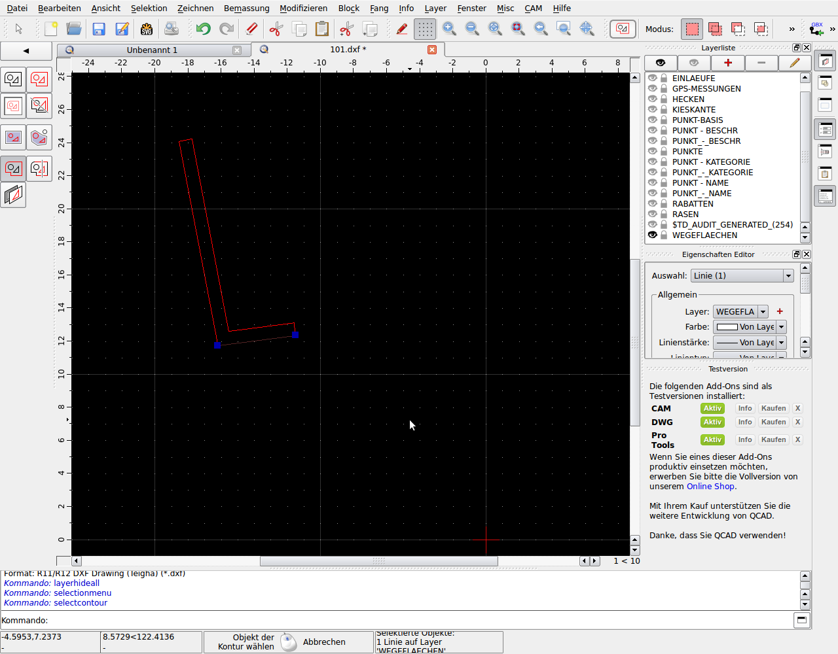Click the Undo arrow in toolbar
The image size is (838, 654).
click(x=203, y=29)
